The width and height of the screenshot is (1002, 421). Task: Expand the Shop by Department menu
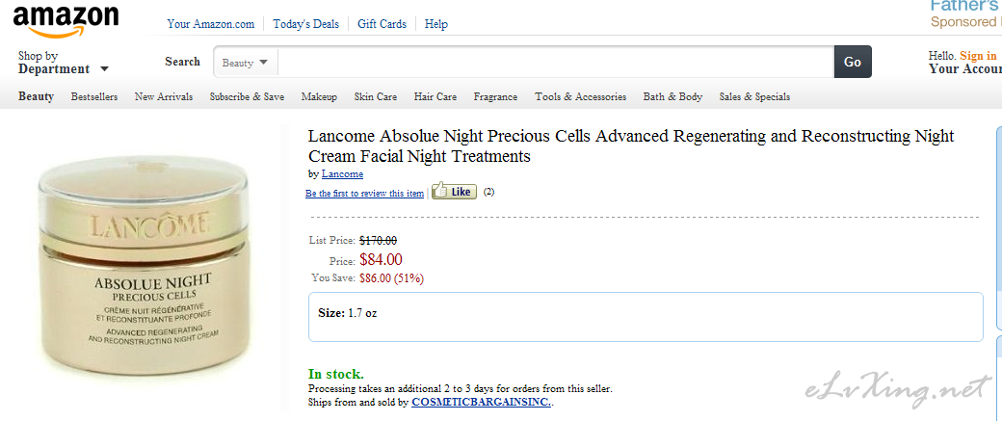pyautogui.click(x=64, y=63)
